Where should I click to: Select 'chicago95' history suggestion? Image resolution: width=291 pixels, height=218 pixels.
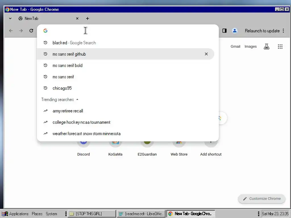[x=125, y=88]
